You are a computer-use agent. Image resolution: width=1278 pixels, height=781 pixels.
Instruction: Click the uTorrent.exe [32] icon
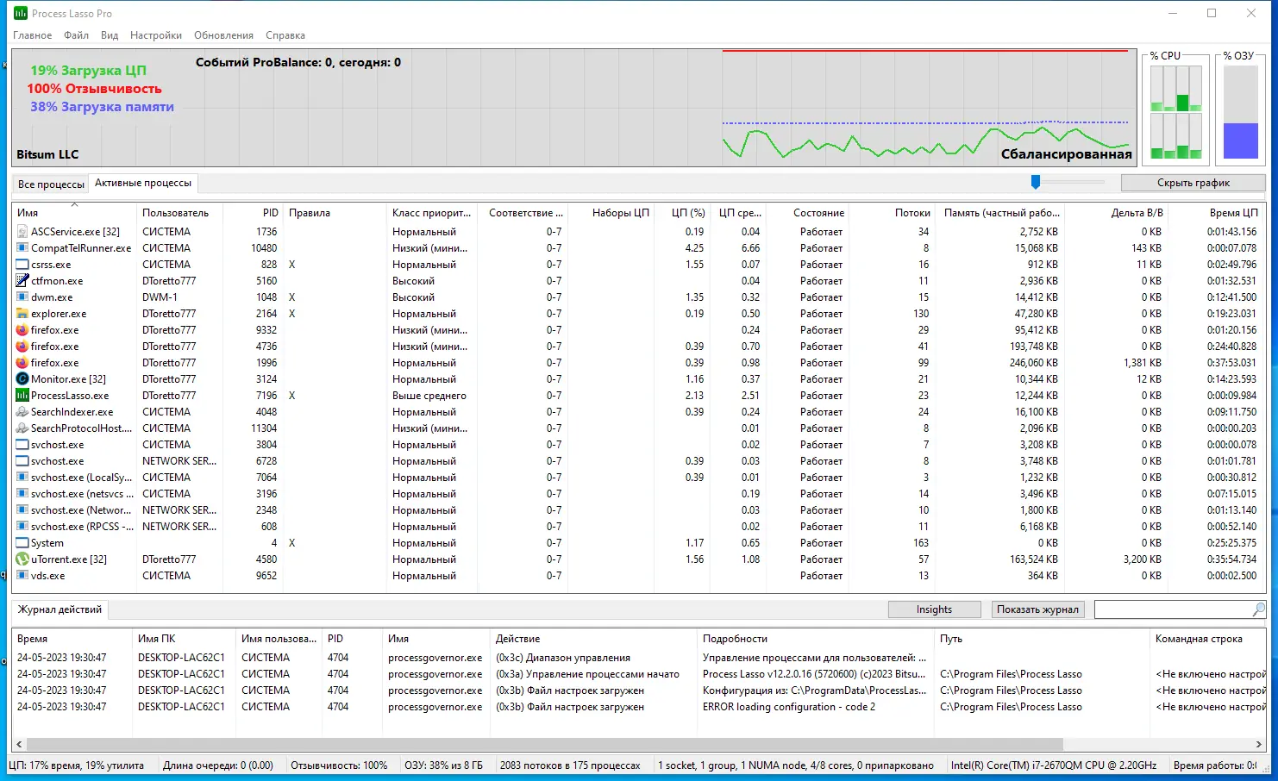pos(22,559)
